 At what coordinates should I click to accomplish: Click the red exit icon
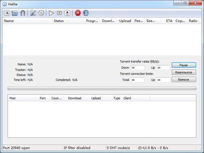click(78, 13)
